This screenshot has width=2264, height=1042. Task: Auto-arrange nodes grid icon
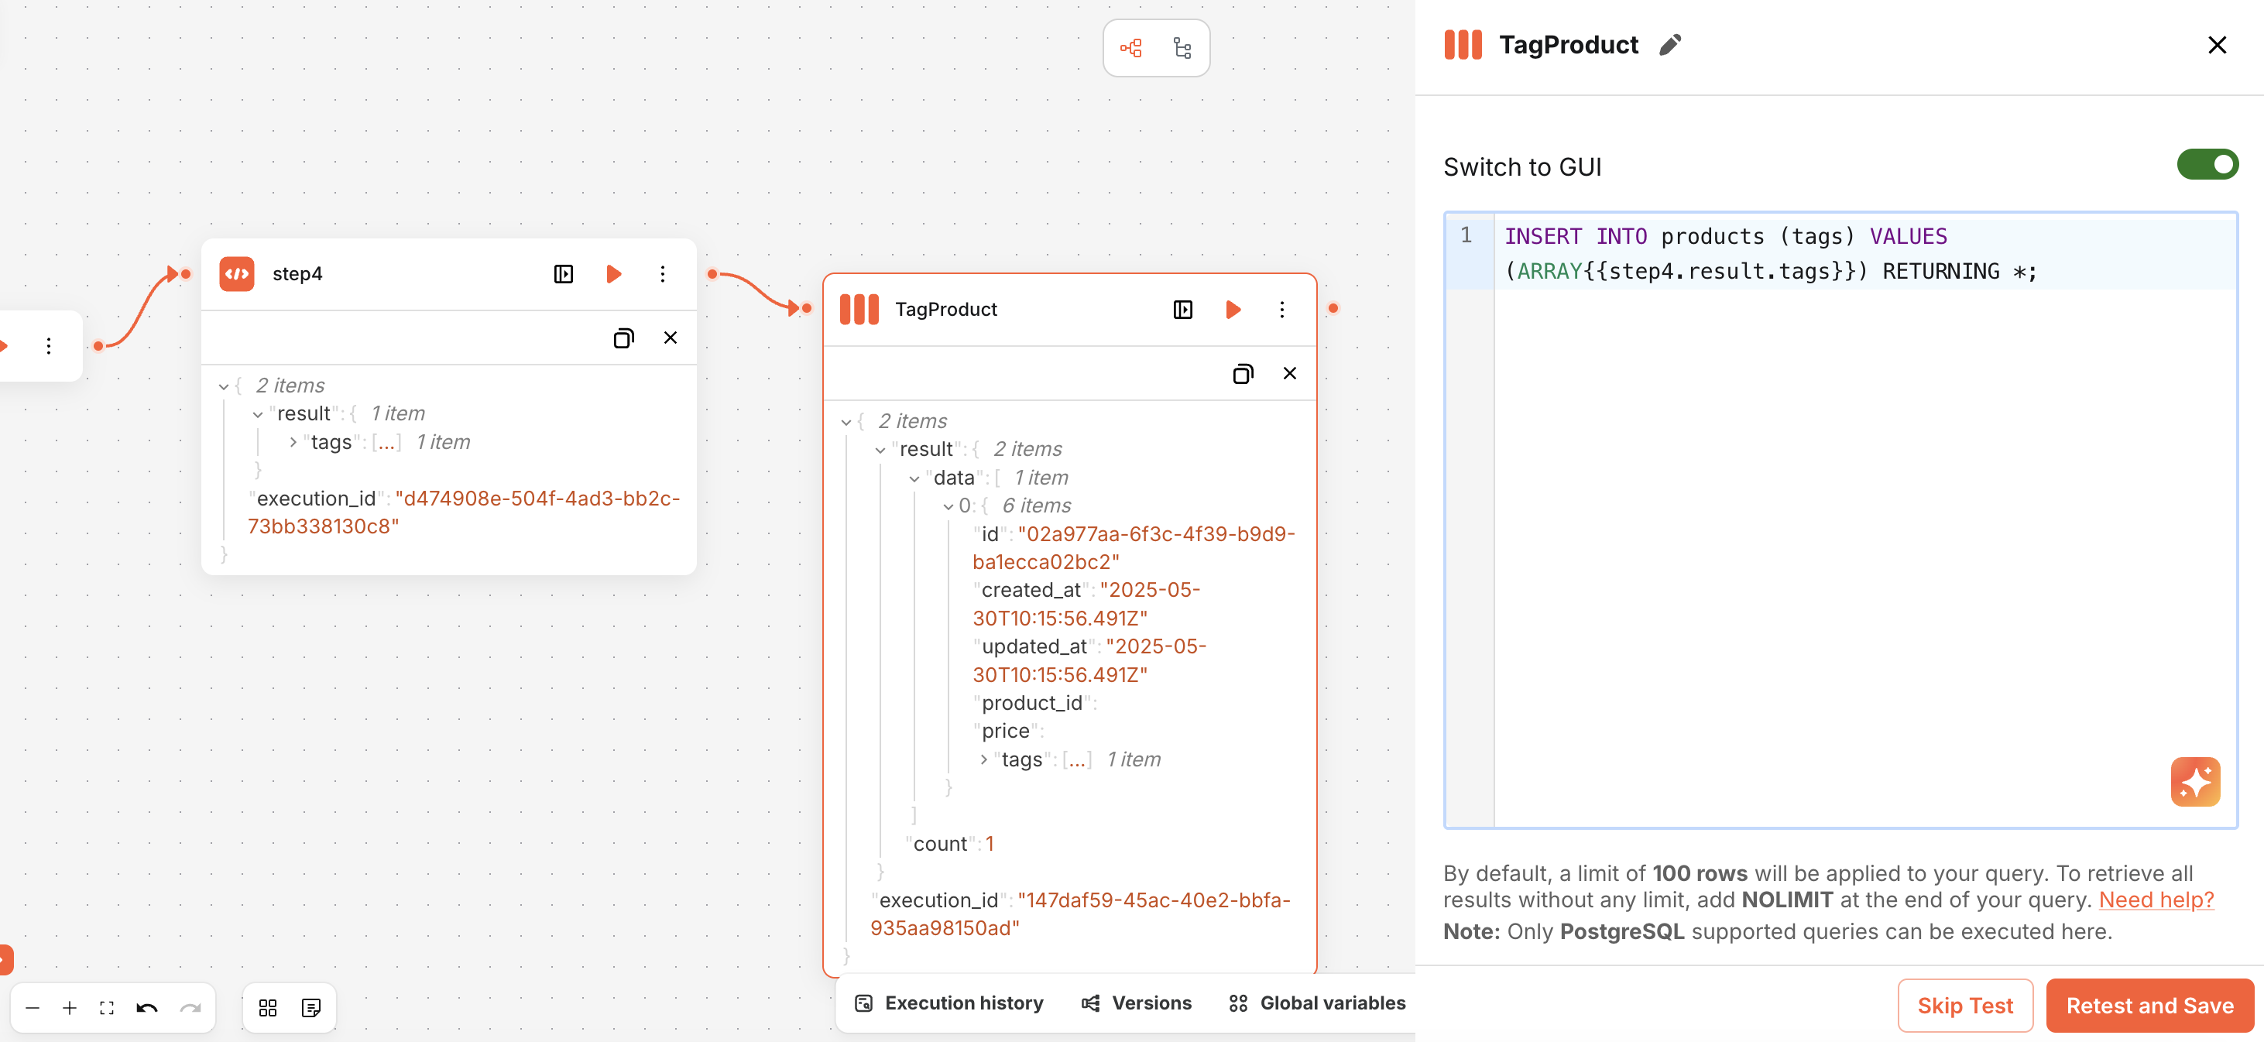(x=268, y=1008)
